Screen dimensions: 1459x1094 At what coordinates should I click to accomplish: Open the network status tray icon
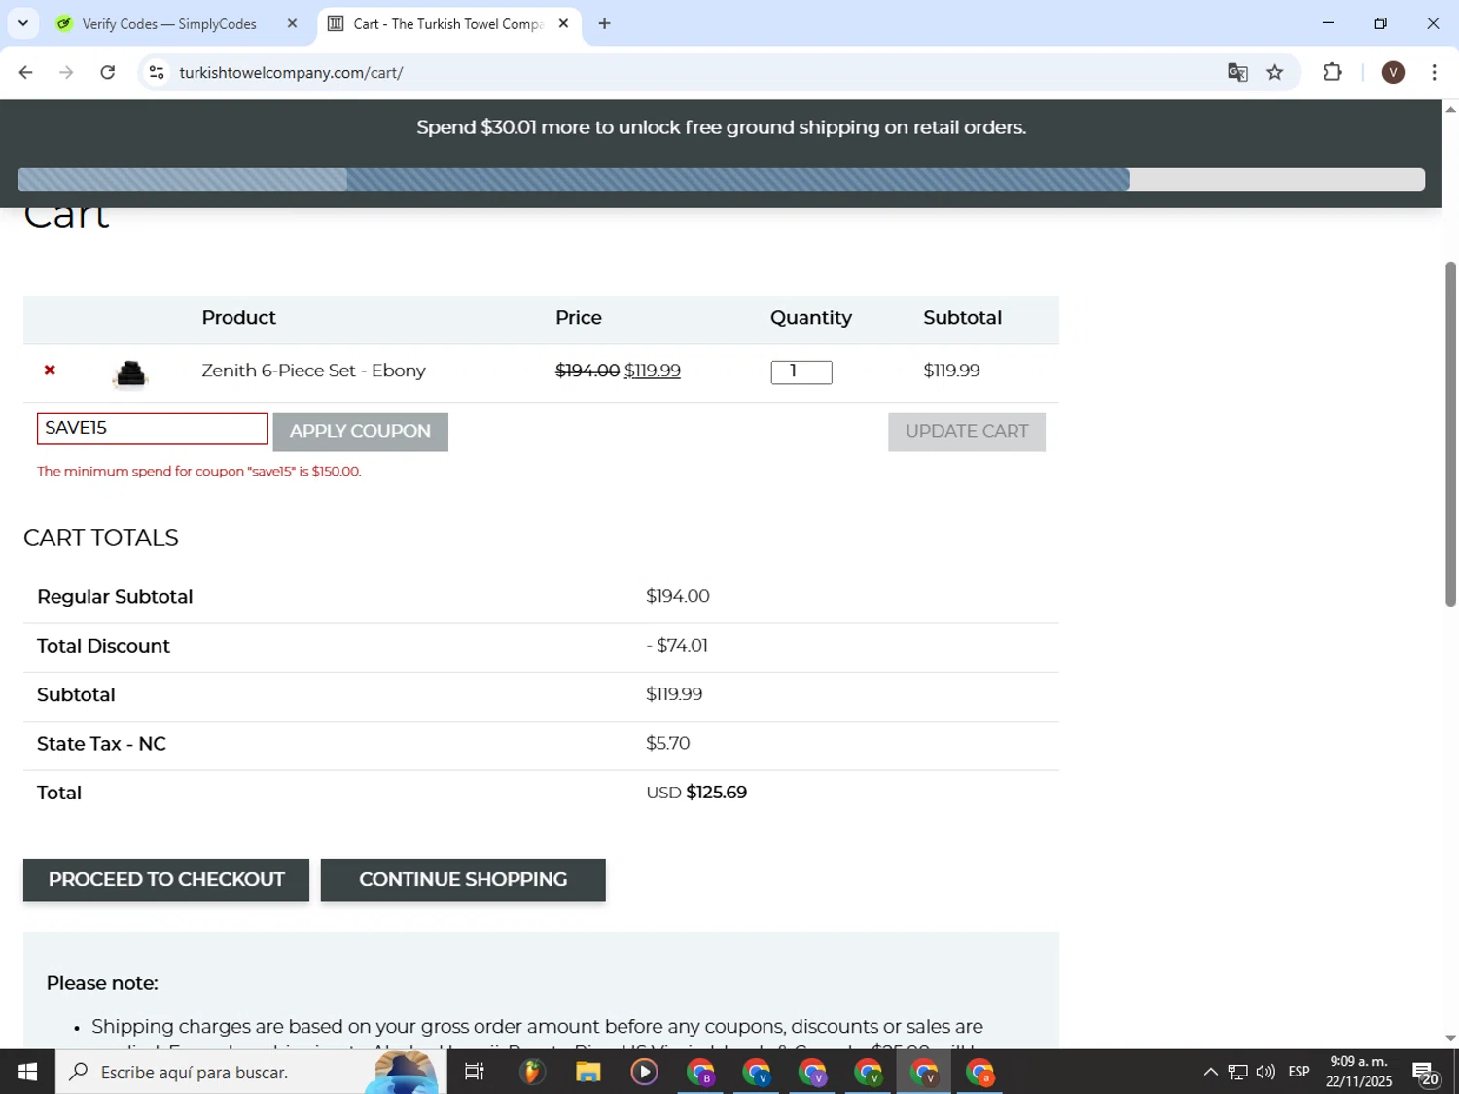click(1238, 1072)
